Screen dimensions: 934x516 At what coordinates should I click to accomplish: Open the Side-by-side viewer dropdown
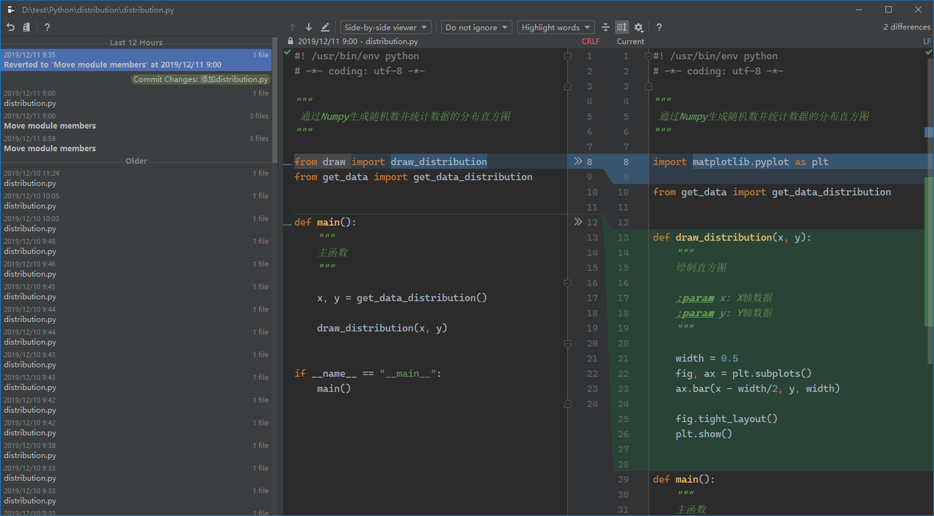[386, 27]
